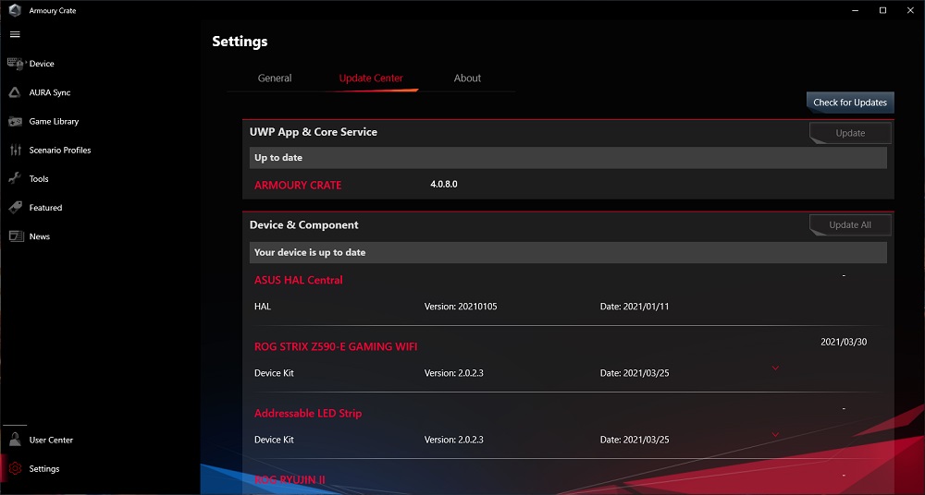
Task: Click the Device keyboard icon in sidebar
Action: [x=16, y=64]
